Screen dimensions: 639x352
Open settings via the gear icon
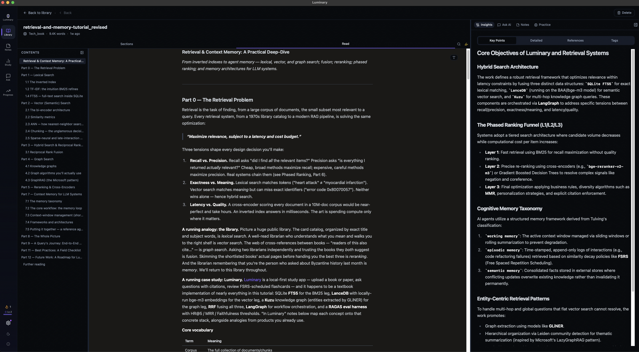click(8, 323)
